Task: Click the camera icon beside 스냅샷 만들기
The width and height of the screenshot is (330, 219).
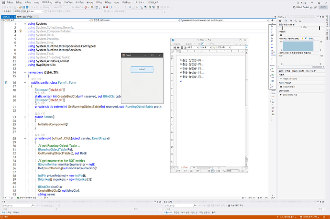Action: (x=281, y=87)
